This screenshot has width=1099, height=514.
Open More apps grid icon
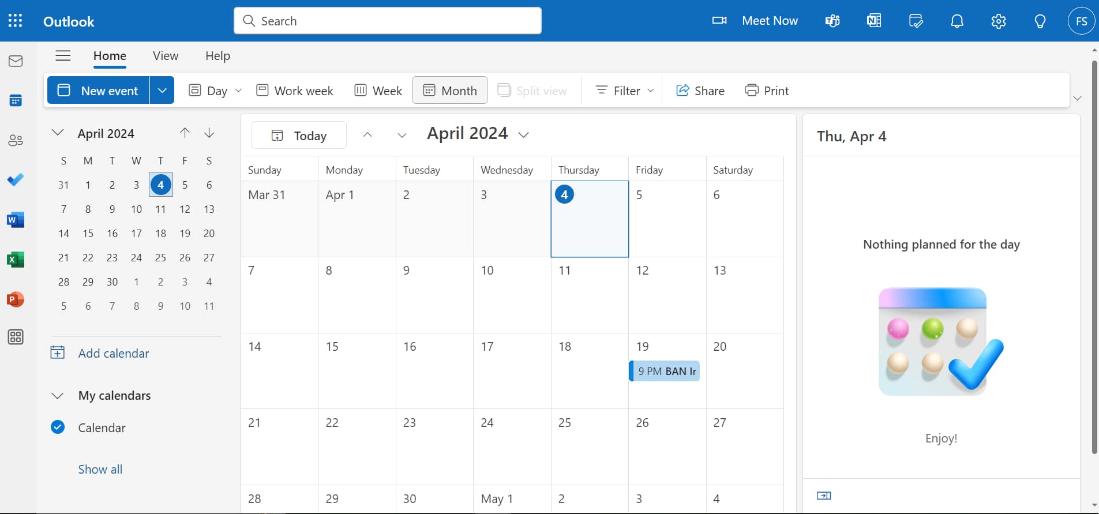(x=16, y=337)
